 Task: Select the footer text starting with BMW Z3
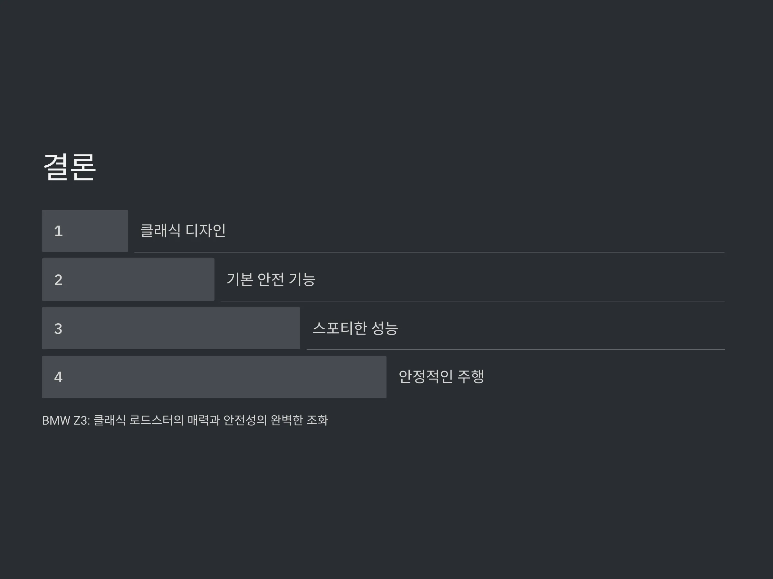185,420
